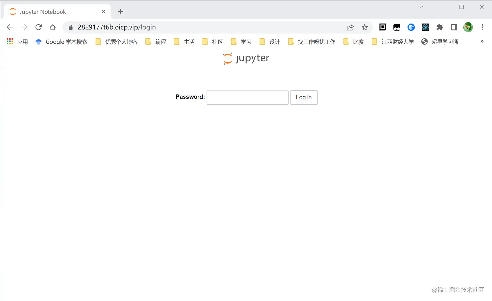492x301 pixels.
Task: Click the browser forward arrow
Action: [x=24, y=27]
